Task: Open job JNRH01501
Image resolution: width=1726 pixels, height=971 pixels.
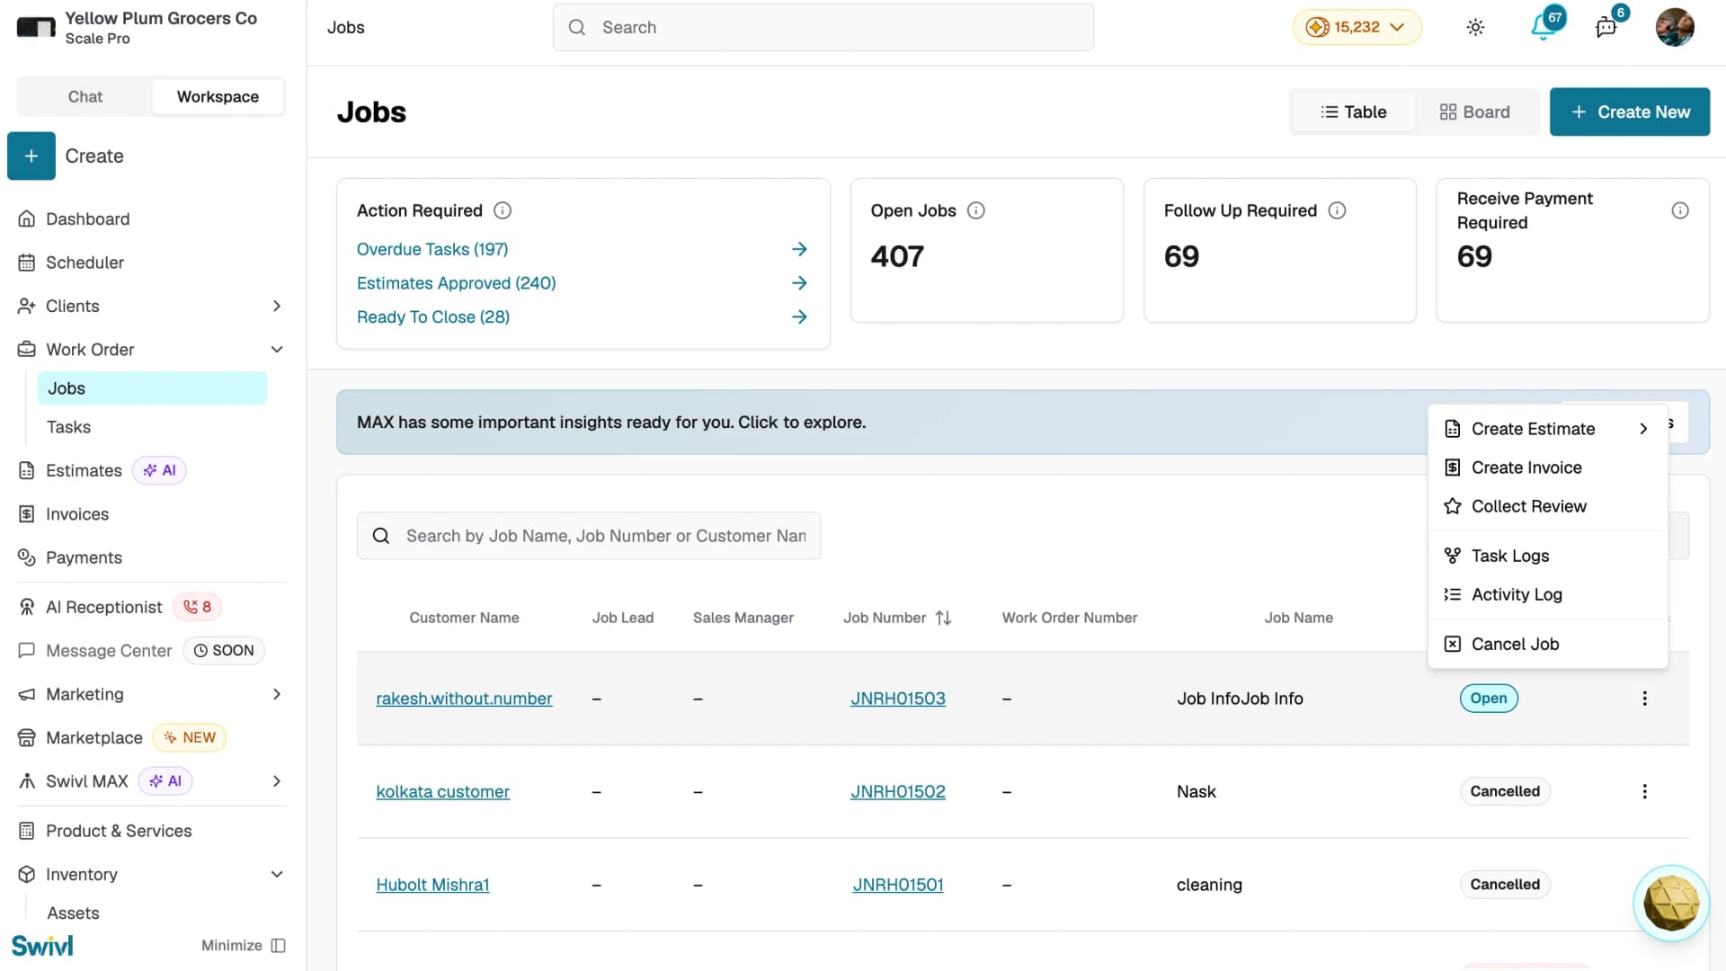Action: pos(897,885)
